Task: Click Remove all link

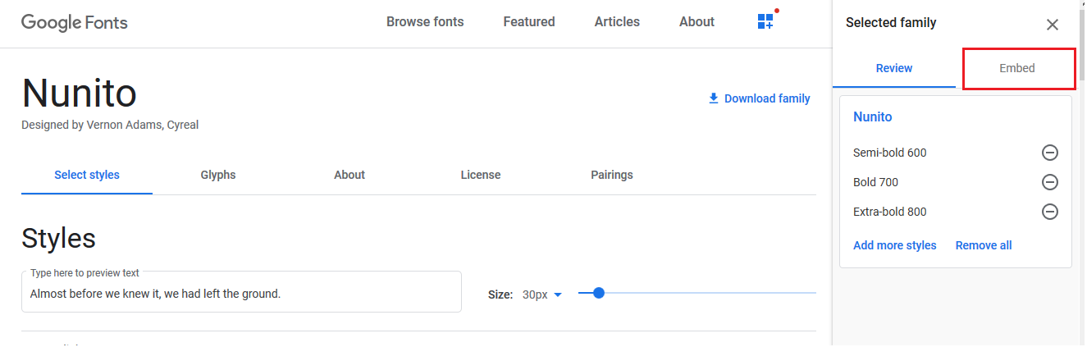Action: tap(984, 245)
